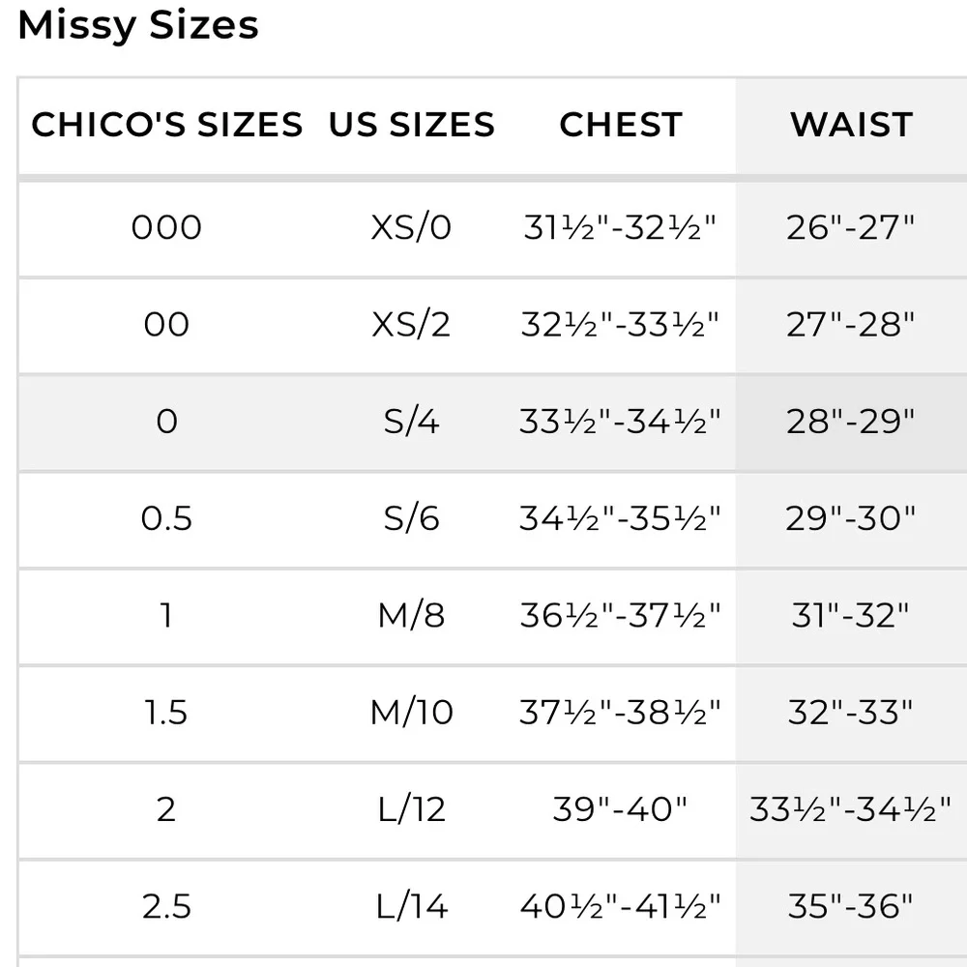Select the 36½"-37½" chest measurement

click(620, 616)
